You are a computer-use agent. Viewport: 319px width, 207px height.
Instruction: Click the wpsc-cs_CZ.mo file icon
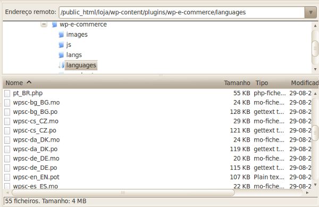tap(7, 121)
